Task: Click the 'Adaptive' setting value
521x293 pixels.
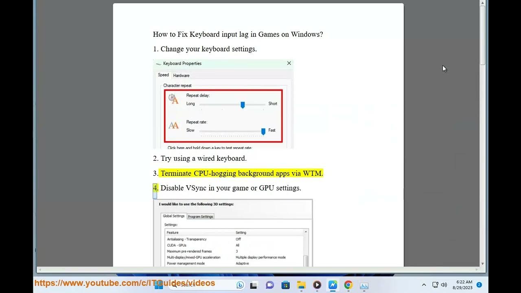Action: [x=242, y=263]
